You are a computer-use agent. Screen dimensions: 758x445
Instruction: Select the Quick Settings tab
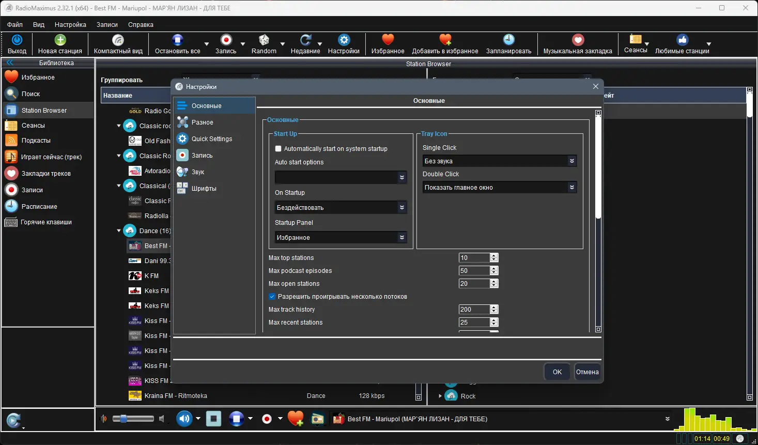[214, 139]
